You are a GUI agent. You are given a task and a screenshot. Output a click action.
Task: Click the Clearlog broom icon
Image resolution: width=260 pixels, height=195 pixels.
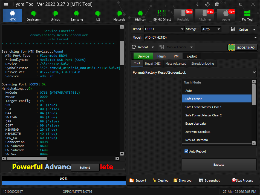(155, 180)
